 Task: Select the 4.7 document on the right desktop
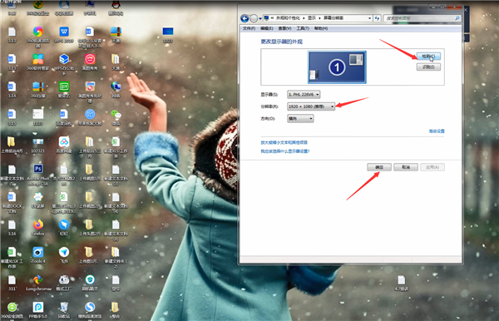402,283
